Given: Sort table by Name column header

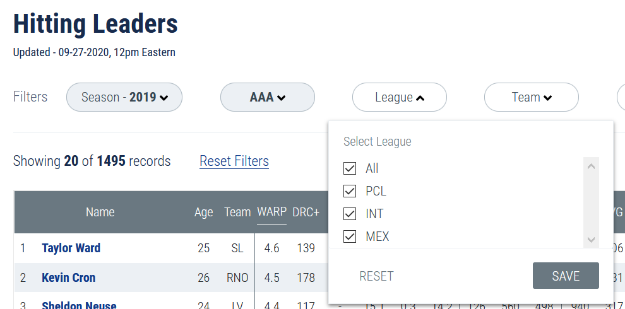Looking at the screenshot, I should coord(100,212).
